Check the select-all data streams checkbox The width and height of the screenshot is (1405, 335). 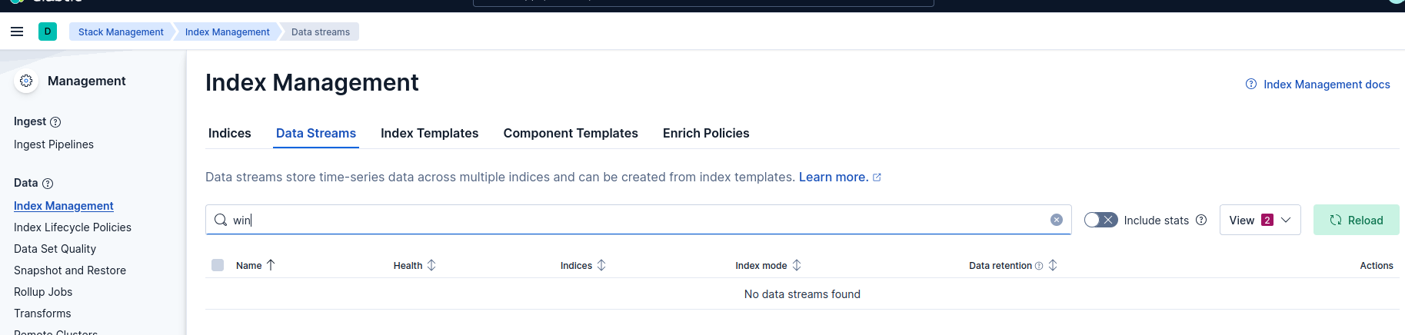coord(218,265)
